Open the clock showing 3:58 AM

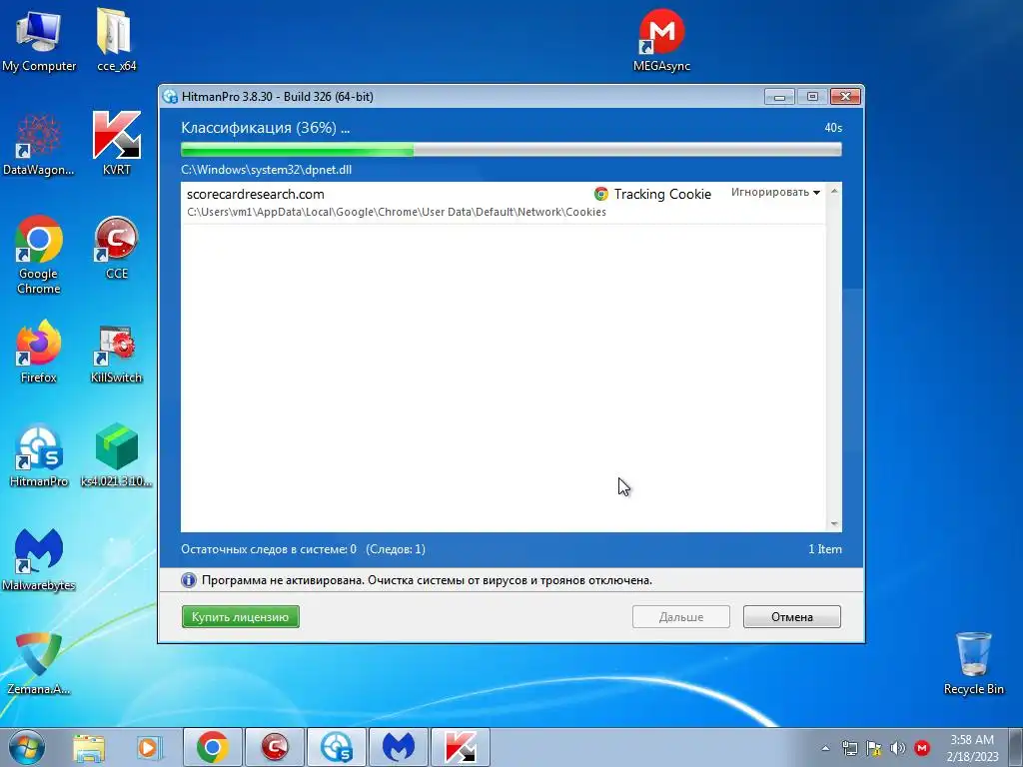coord(972,747)
